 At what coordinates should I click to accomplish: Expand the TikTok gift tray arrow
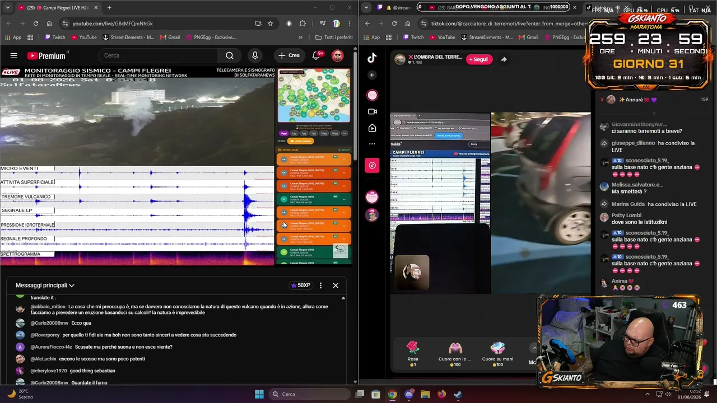tap(534, 348)
